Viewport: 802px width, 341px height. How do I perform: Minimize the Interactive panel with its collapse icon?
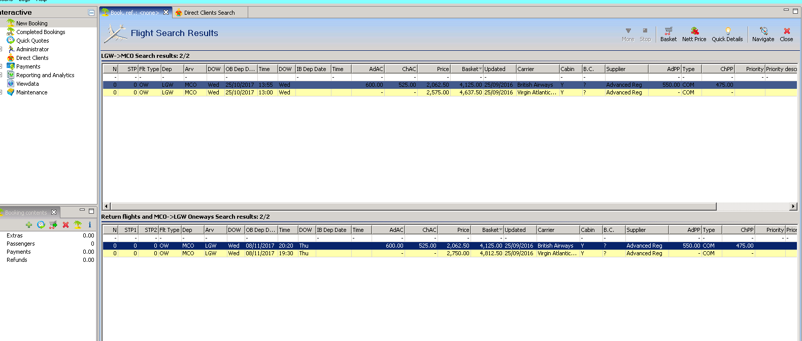(x=91, y=12)
